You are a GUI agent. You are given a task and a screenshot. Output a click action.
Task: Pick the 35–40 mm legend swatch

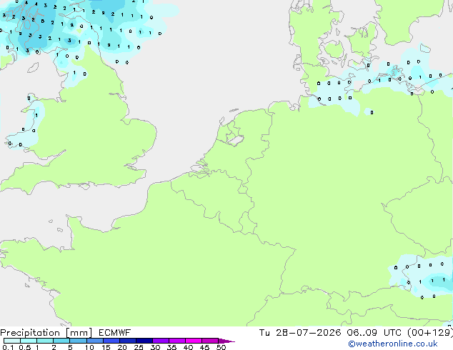click(176, 341)
